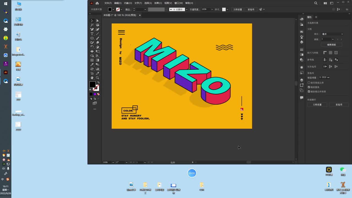Screen dimensions: 352x198
Task: Swap fill and stroke colors arrow
Action: coord(98,82)
